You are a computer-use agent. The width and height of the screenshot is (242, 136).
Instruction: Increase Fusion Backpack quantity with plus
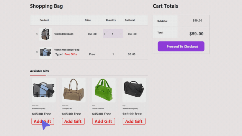coord(105,34)
